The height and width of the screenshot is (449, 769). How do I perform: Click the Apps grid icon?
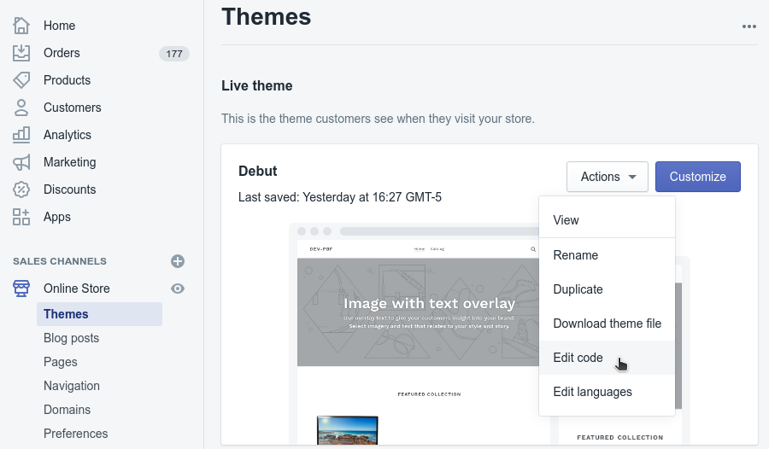(21, 217)
